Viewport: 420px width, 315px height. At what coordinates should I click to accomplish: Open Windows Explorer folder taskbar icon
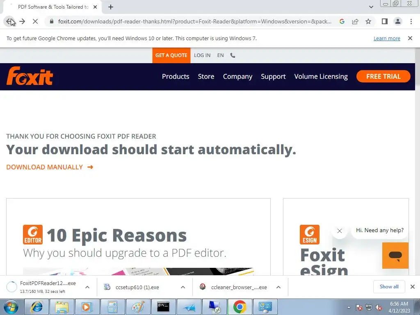click(62, 307)
